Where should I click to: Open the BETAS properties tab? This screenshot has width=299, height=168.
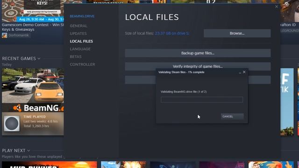(x=76, y=57)
